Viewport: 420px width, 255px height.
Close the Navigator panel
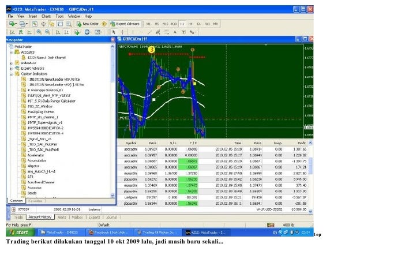pyautogui.click(x=112, y=40)
